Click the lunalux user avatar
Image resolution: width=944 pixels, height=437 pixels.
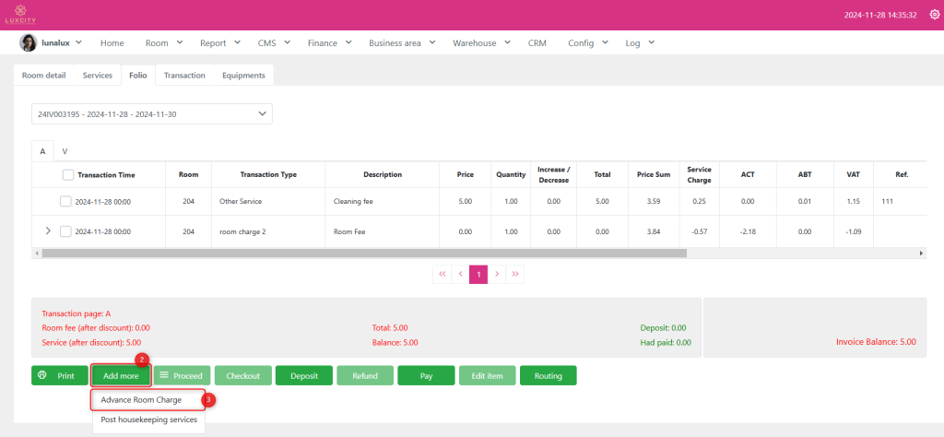29,43
